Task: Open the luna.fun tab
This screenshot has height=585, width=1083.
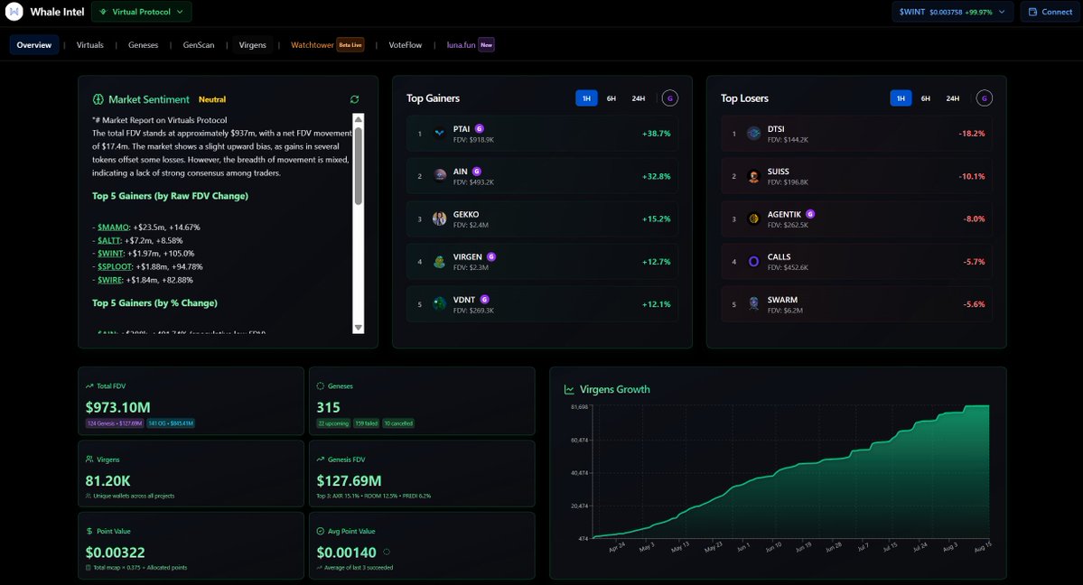Action: coord(471,45)
